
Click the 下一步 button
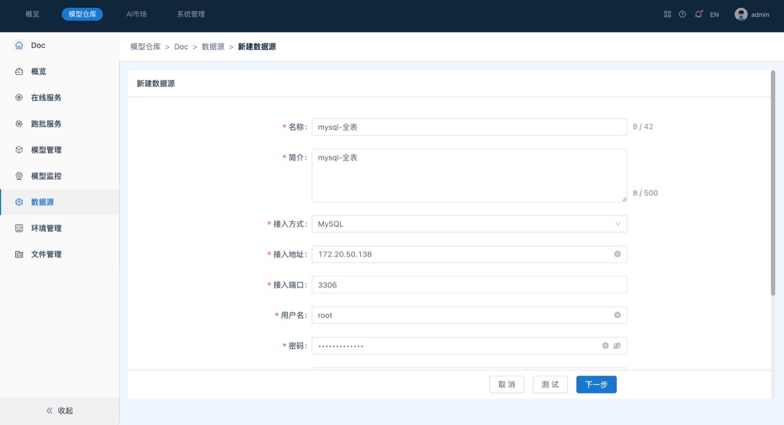click(596, 385)
